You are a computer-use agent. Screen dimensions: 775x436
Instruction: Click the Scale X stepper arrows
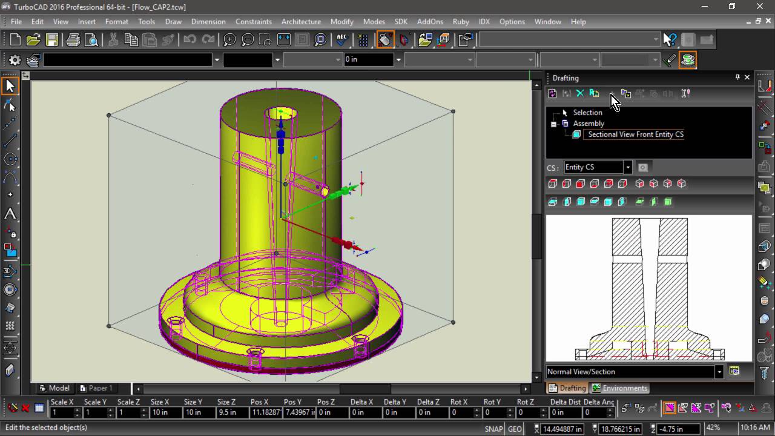coord(77,412)
